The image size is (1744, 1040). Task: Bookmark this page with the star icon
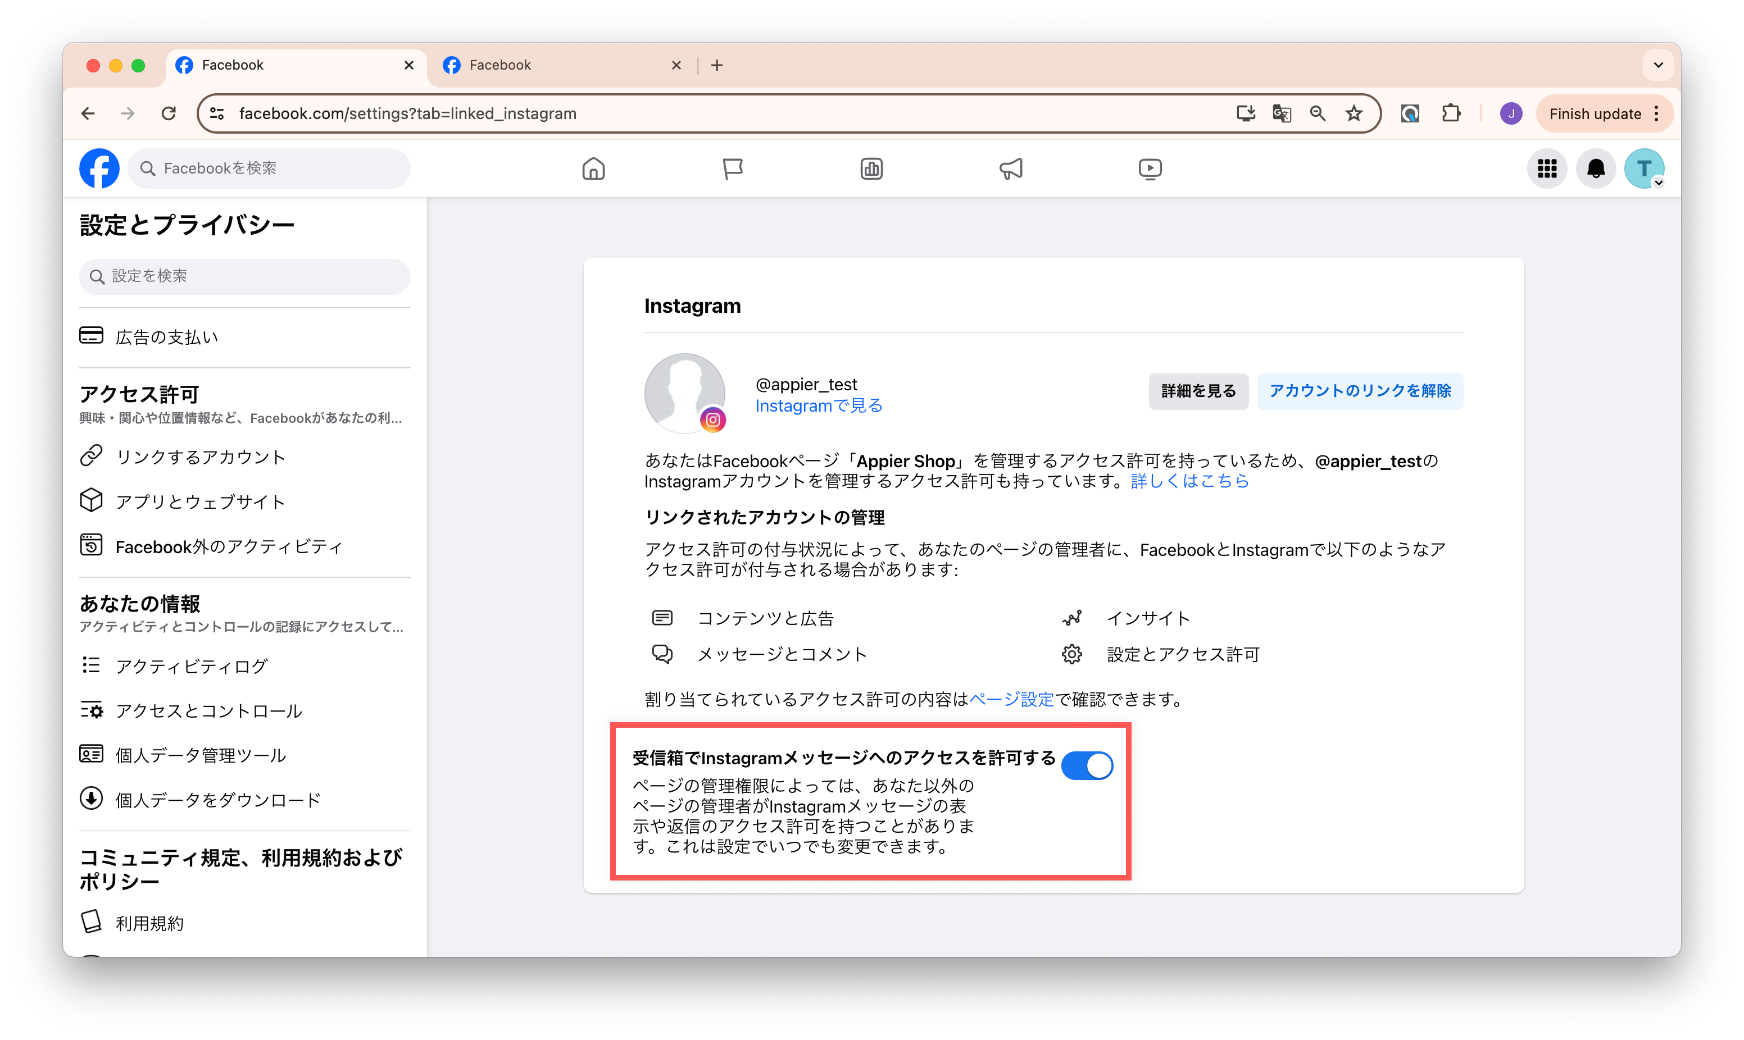pos(1354,113)
